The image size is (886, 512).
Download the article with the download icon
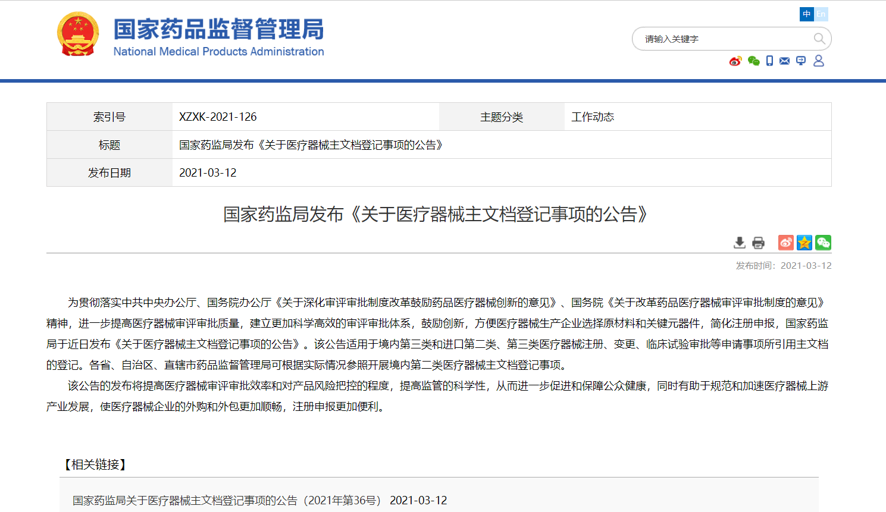coord(740,243)
